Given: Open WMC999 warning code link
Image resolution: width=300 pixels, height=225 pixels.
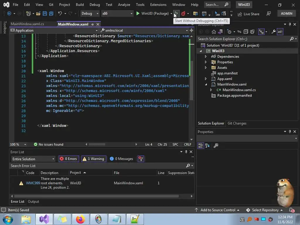Looking at the screenshot, I should click(x=33, y=183).
